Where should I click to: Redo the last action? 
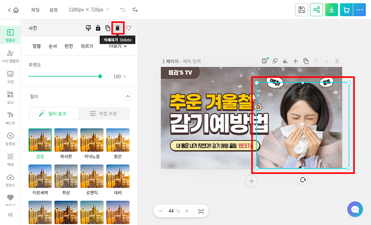tap(135, 10)
